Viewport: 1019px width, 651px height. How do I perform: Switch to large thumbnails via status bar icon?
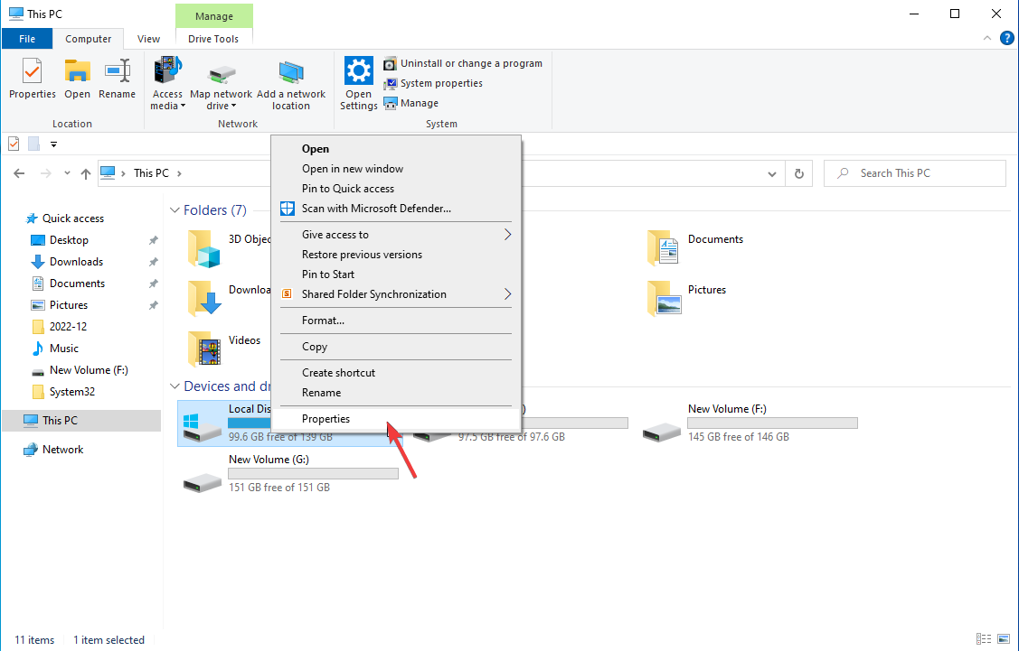[x=1003, y=638]
